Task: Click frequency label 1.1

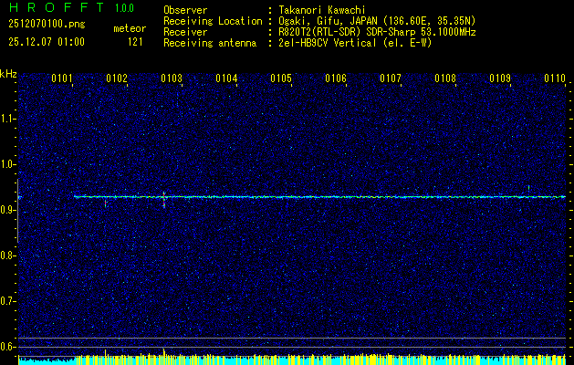Action: [8, 119]
